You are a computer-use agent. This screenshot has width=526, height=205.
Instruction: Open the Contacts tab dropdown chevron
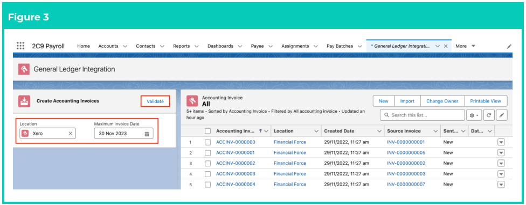coord(162,46)
